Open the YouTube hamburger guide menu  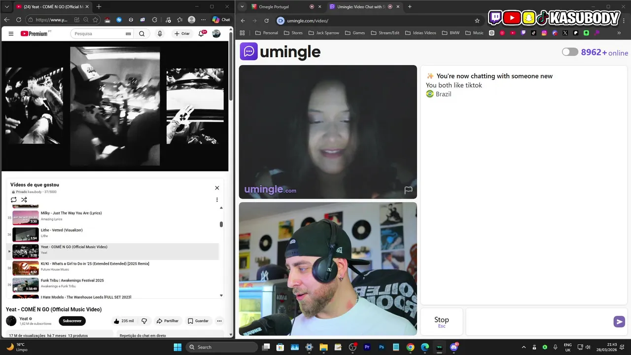tap(11, 34)
